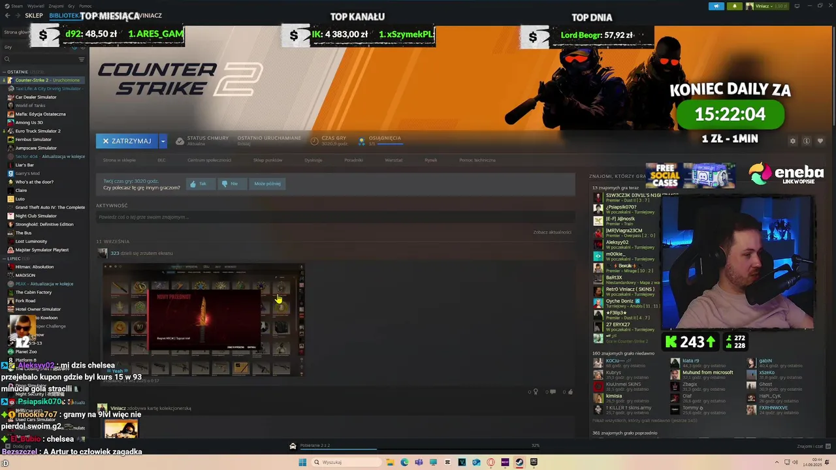This screenshot has height=470, width=836.
Task: Open the game settings gear icon
Action: 793,141
